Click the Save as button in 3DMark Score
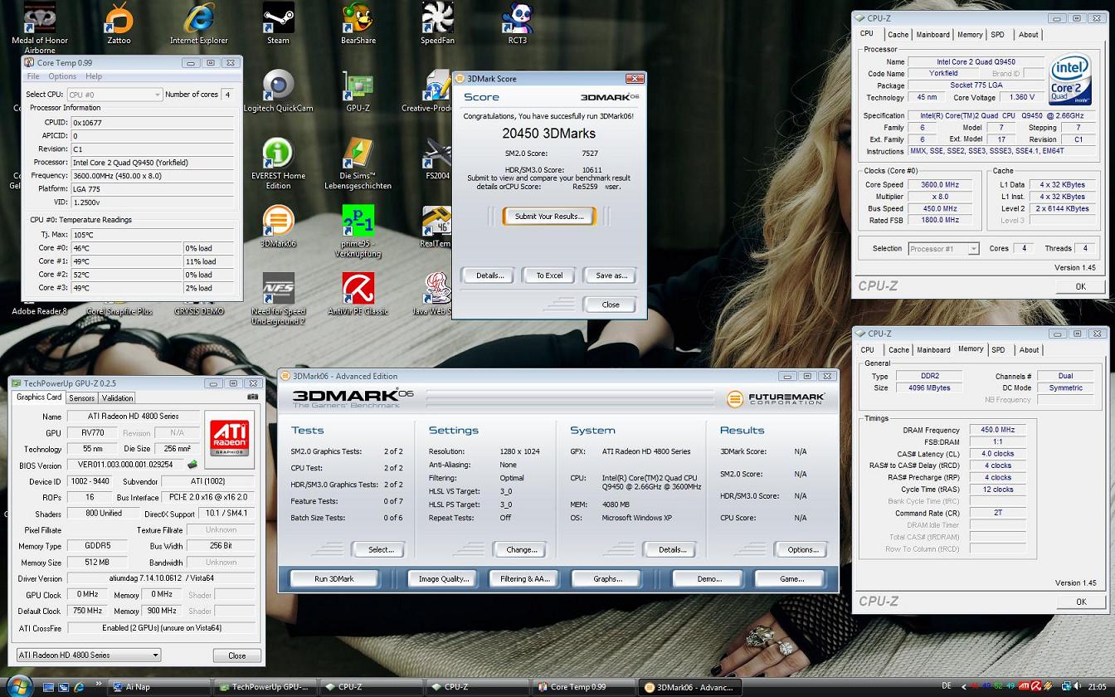 [x=611, y=275]
